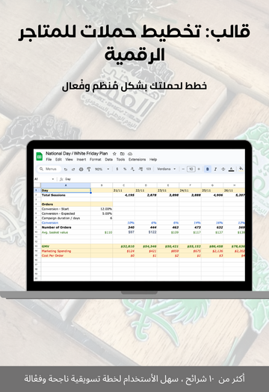Screen dimensions: 269x392
Task: Select the 4,195 total sessions cell
Action: click(124, 195)
